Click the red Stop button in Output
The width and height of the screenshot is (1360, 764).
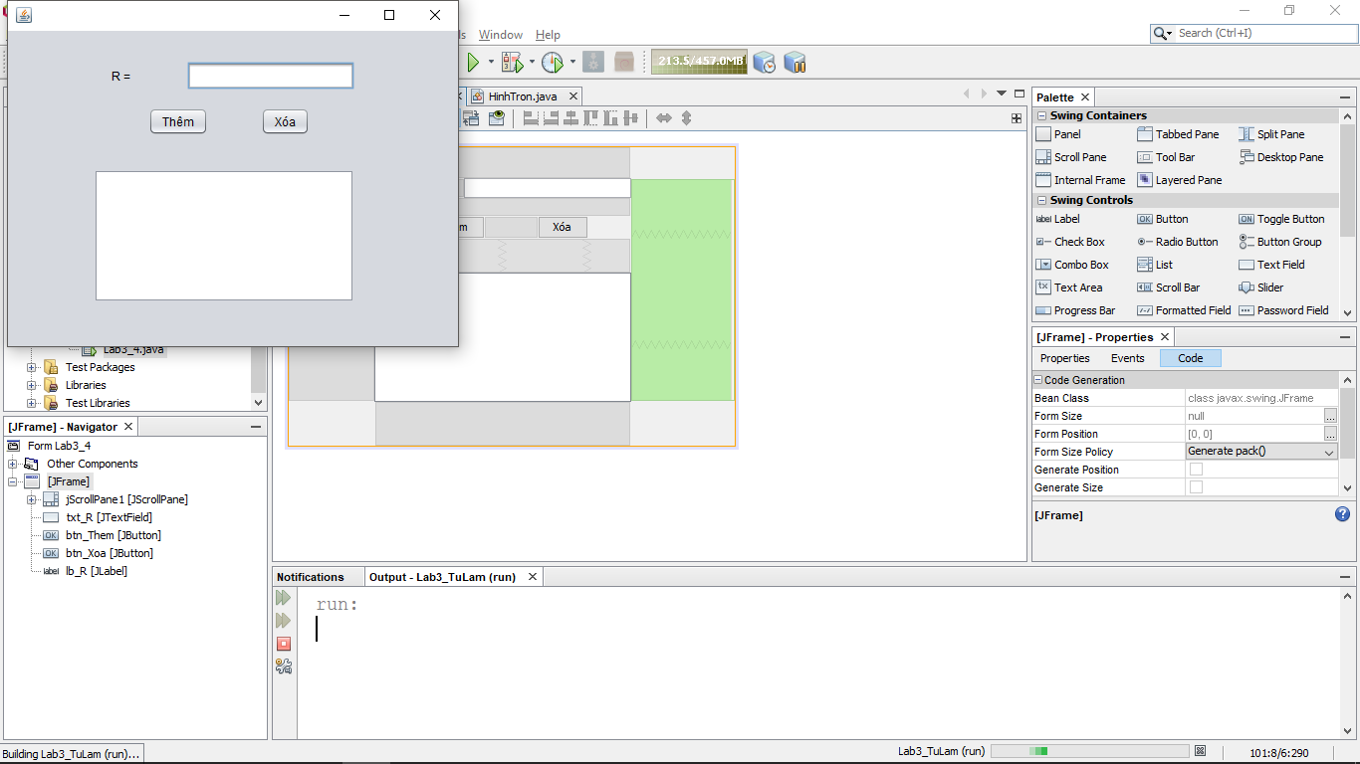pyautogui.click(x=284, y=644)
